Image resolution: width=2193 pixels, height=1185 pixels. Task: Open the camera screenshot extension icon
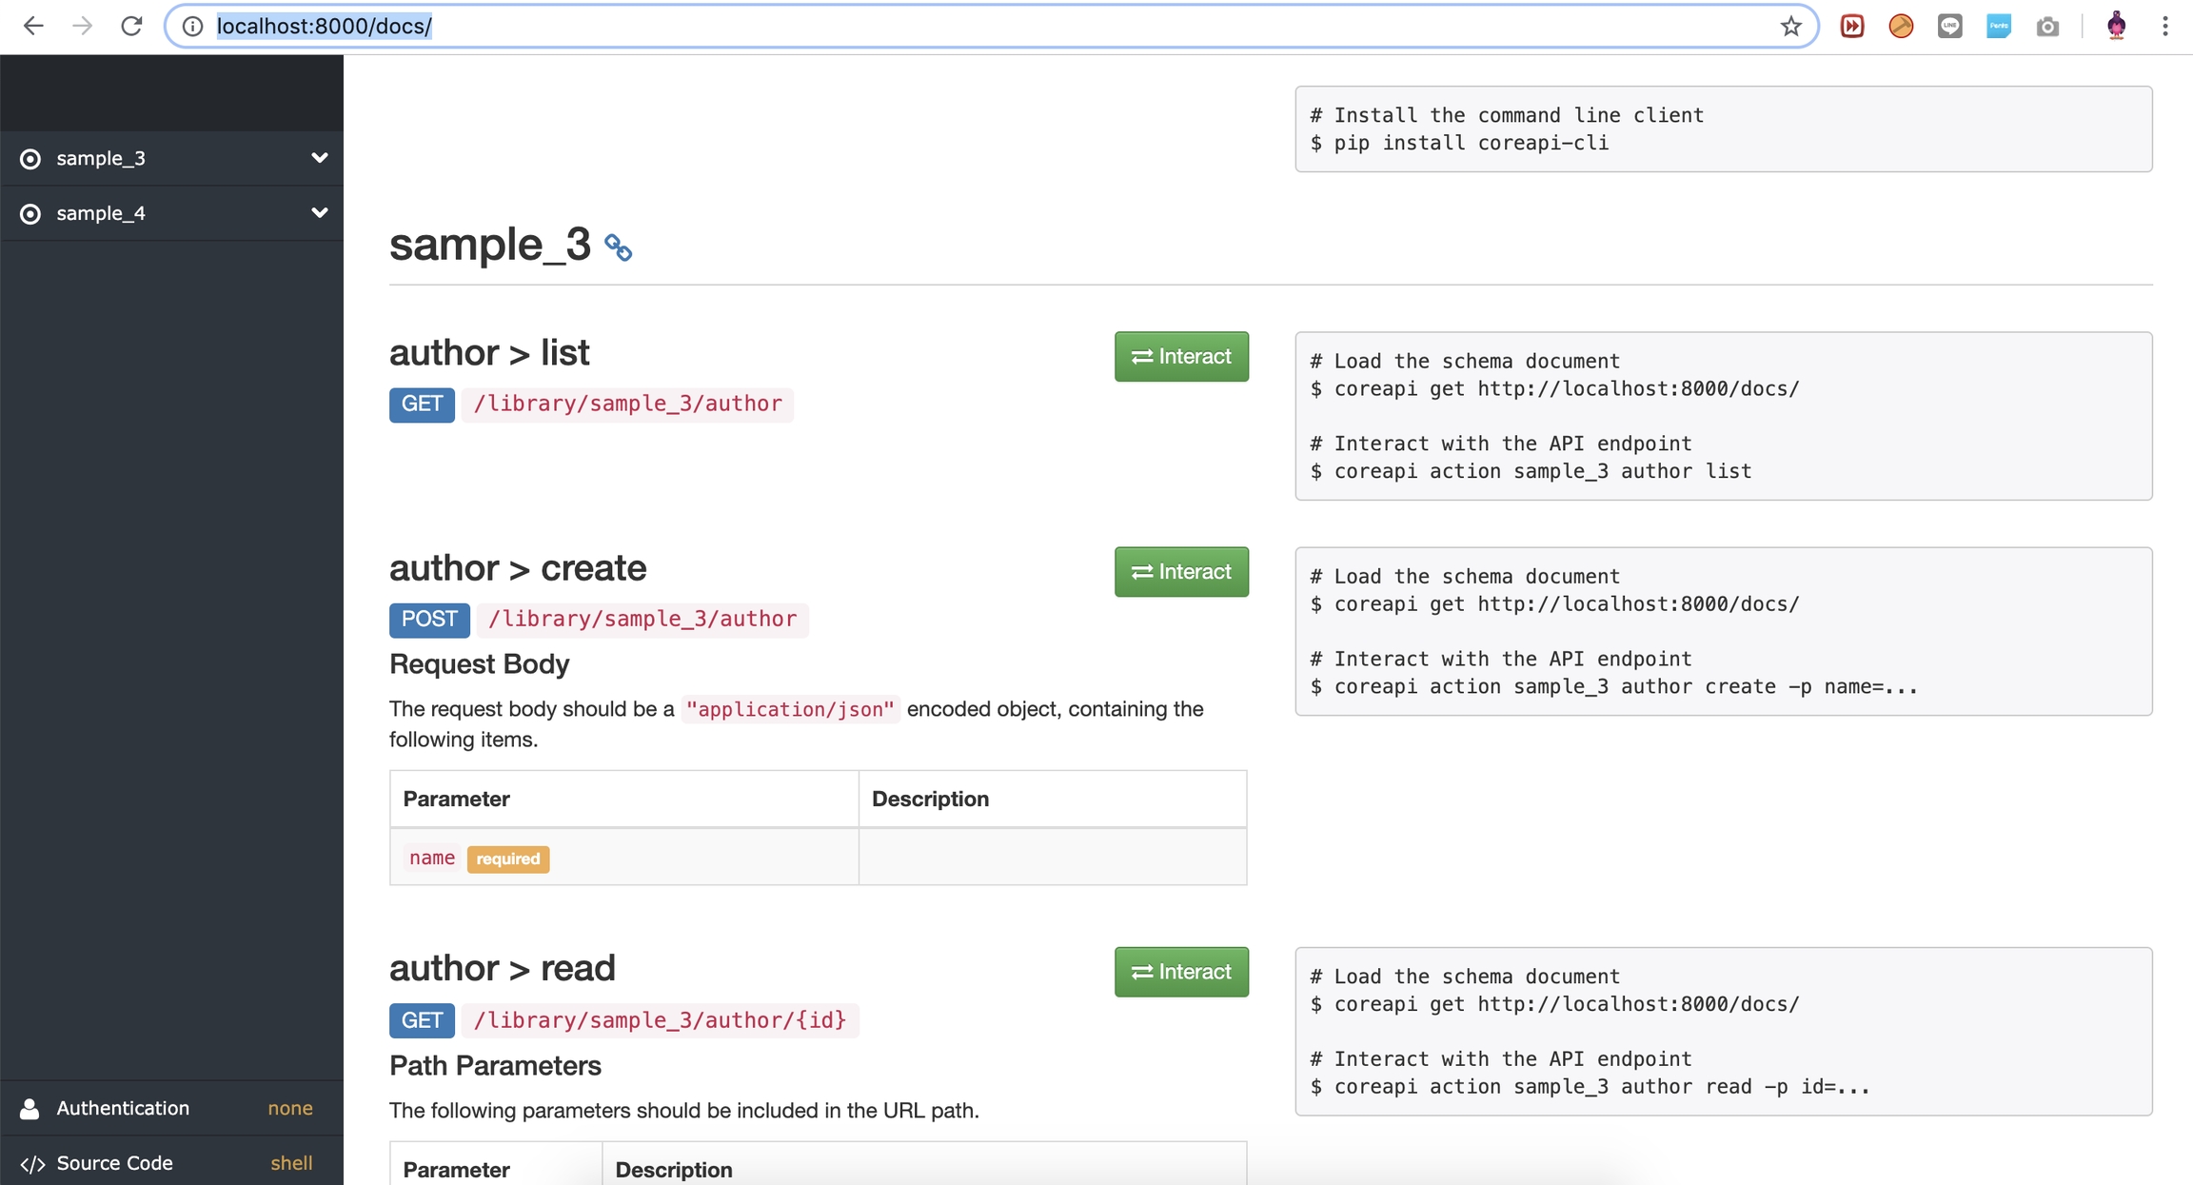[2047, 26]
